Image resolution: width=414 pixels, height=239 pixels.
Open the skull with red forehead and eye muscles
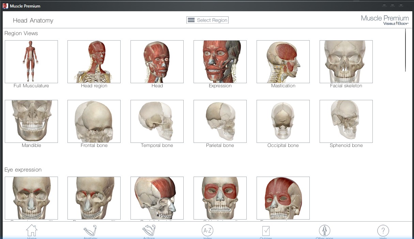pyautogui.click(x=283, y=198)
